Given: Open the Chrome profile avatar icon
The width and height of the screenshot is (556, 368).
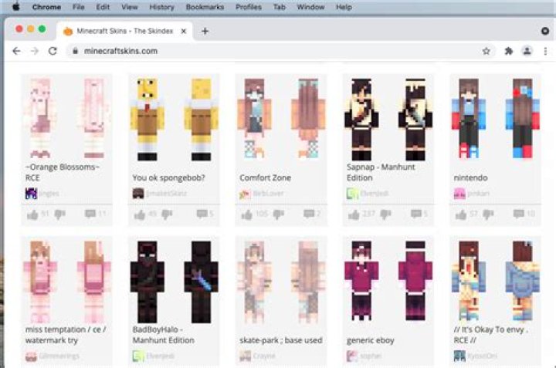Looking at the screenshot, I should [x=527, y=51].
